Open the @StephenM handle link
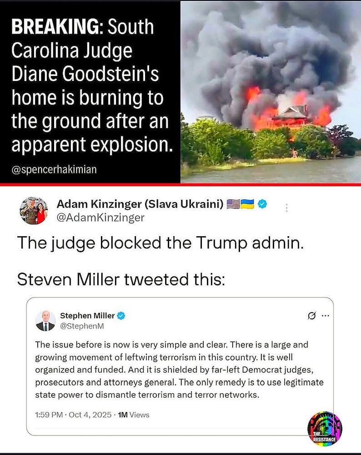Screen dimensions: 361x455 (82, 326)
